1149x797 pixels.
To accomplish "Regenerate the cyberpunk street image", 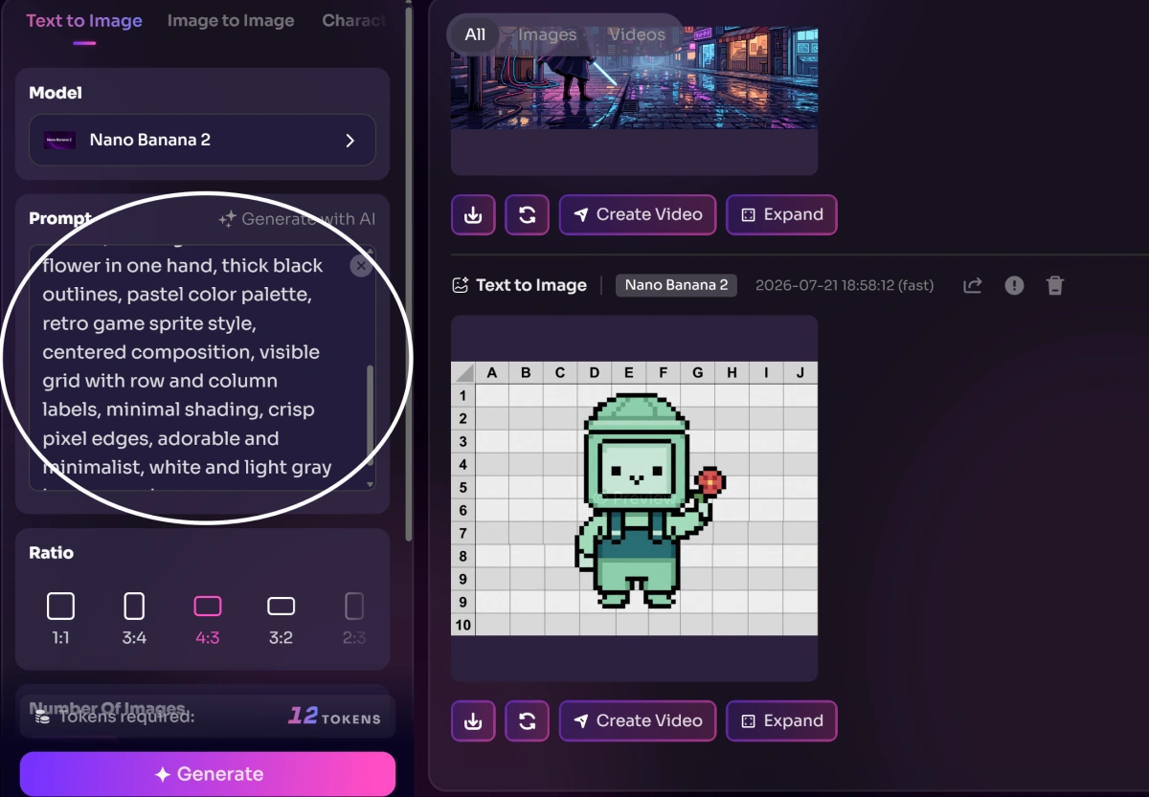I will tap(527, 215).
